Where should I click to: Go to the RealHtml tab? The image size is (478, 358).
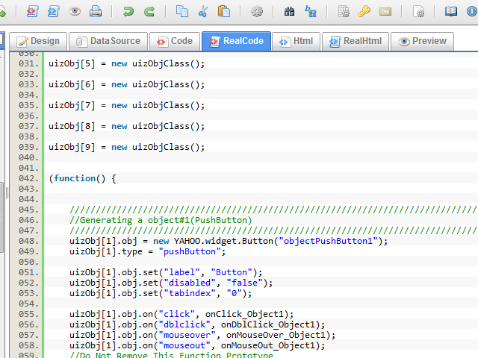click(x=356, y=42)
